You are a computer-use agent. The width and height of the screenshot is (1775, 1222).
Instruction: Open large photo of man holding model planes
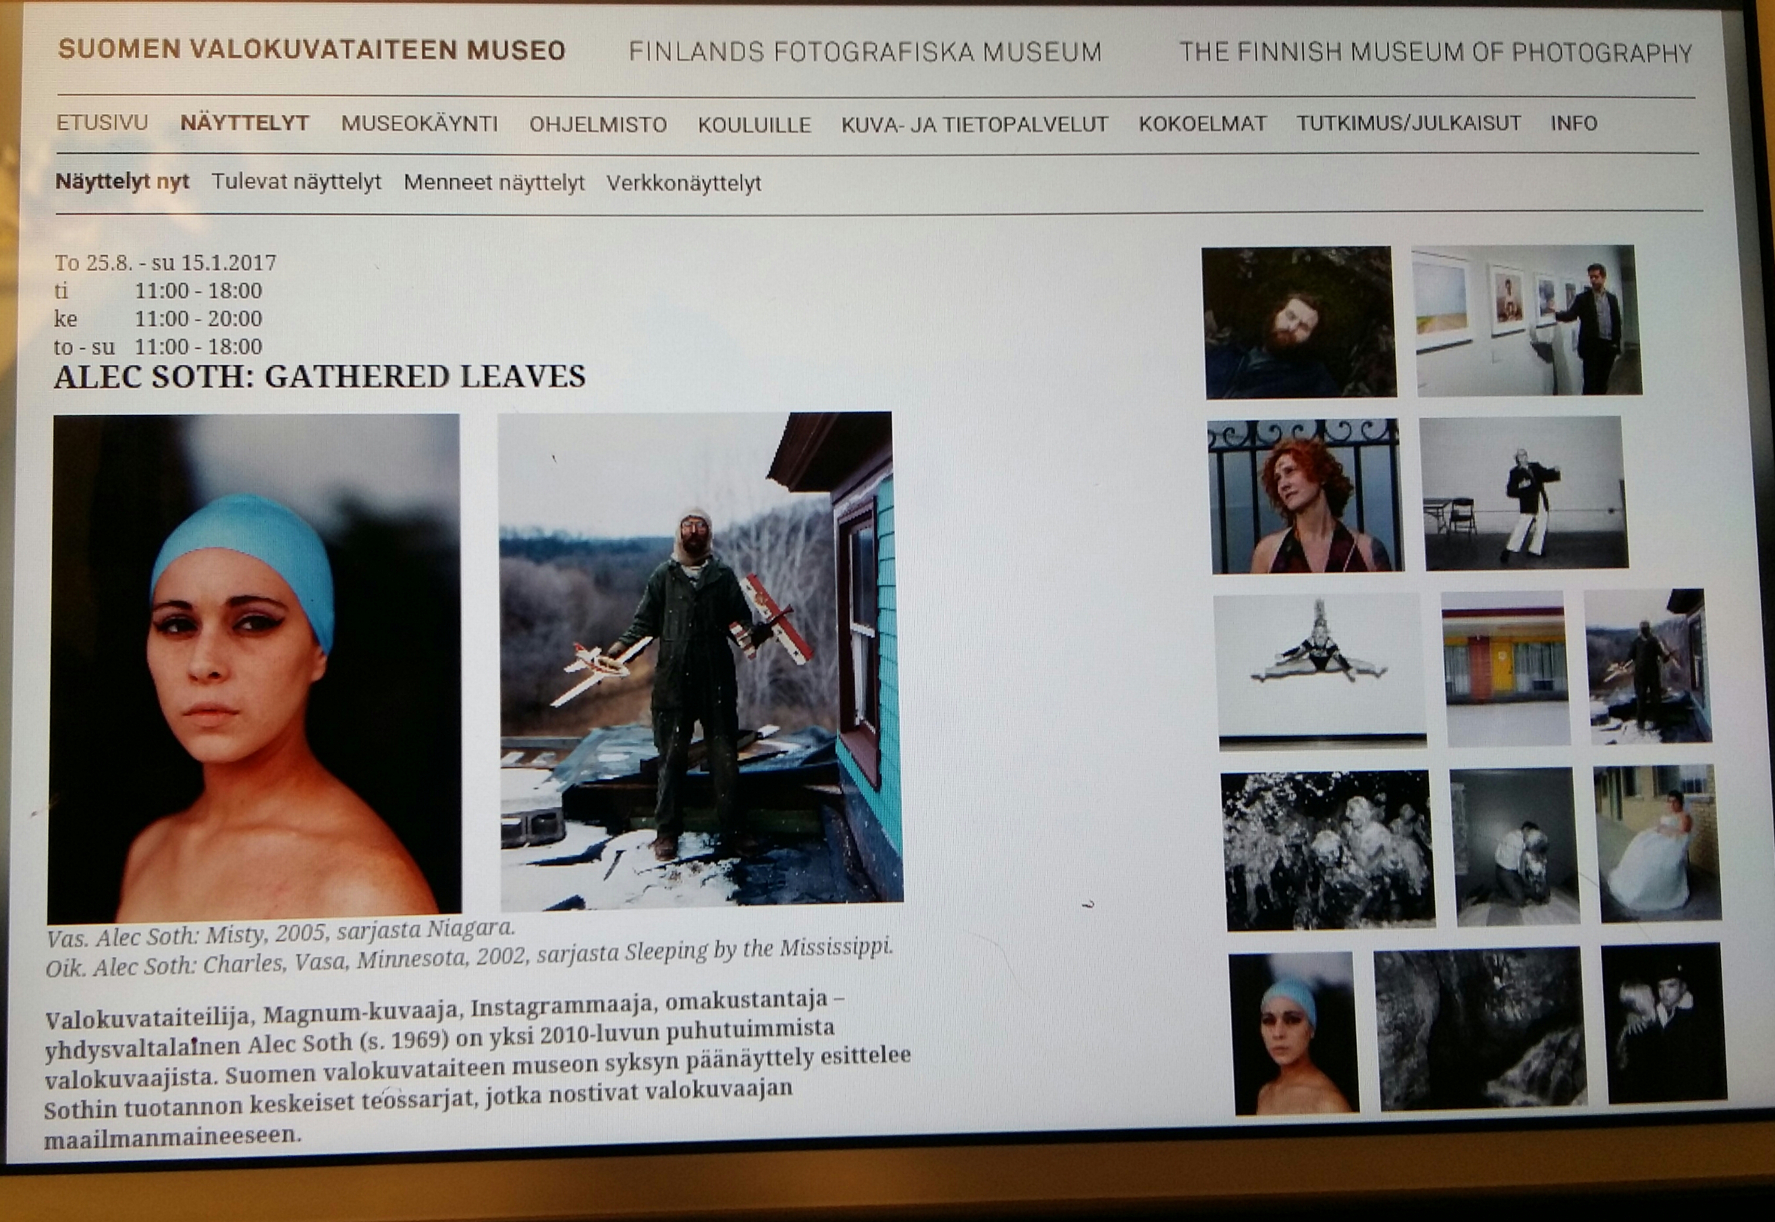pos(699,660)
